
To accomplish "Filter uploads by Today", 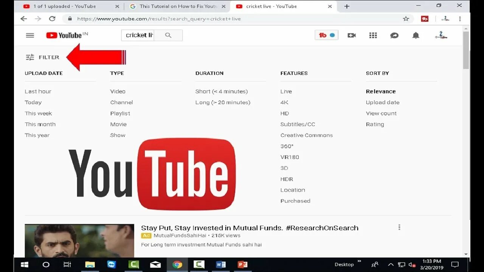I will point(33,102).
